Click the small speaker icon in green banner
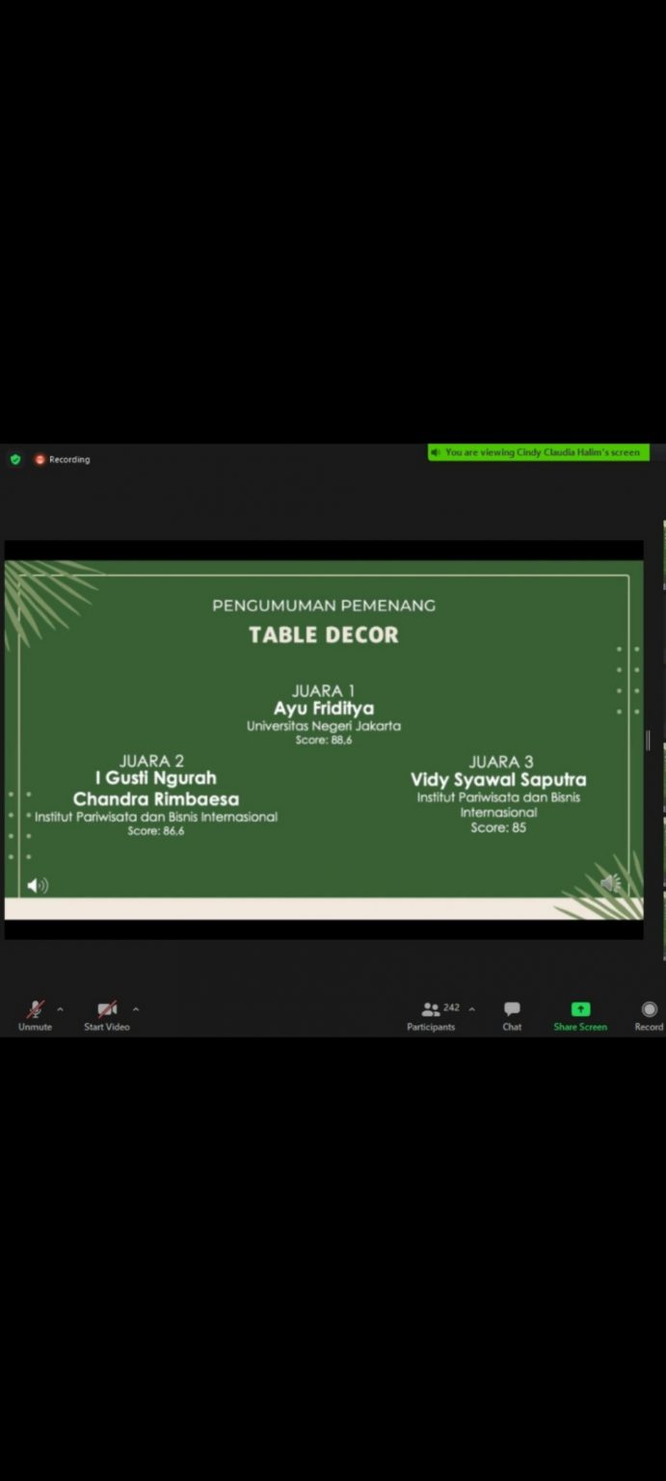This screenshot has height=1481, width=666. coord(436,452)
